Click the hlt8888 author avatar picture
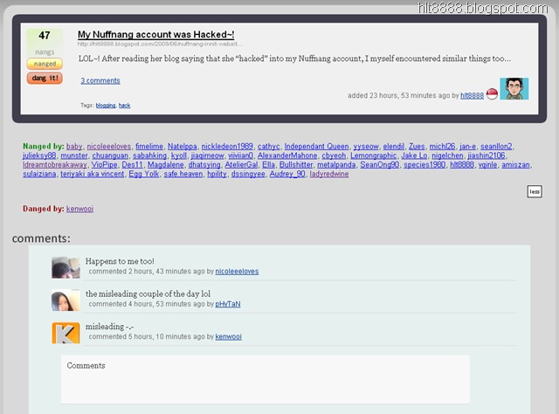 (514, 89)
